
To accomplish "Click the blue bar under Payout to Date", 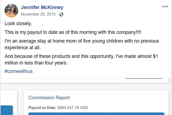I will click(x=96, y=114).
